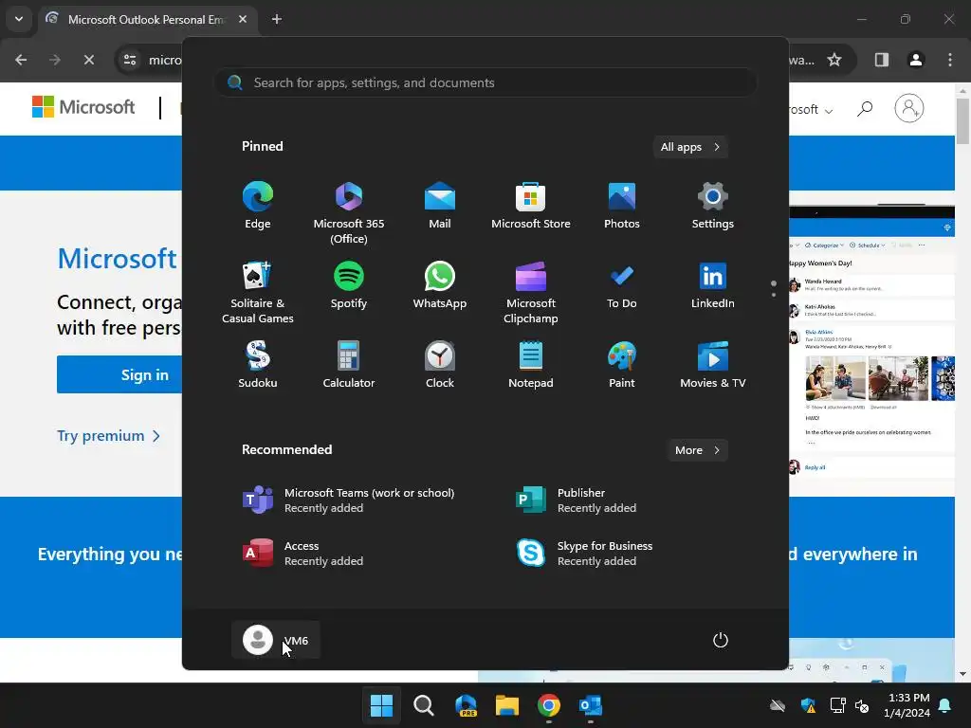Click the muted volume tray icon
Image resolution: width=971 pixels, height=728 pixels.
pos(861,705)
